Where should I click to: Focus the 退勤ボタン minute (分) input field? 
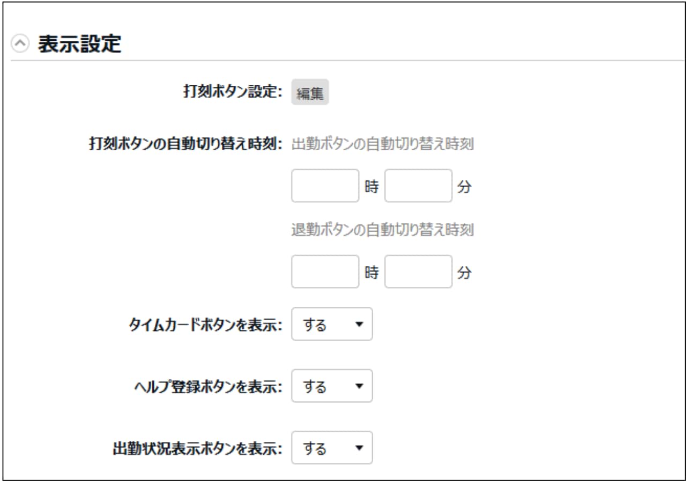[419, 271]
